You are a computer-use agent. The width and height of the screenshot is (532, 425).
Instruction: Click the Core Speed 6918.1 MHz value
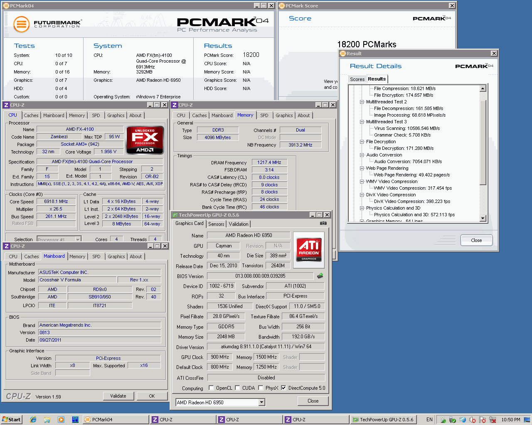[x=56, y=201]
